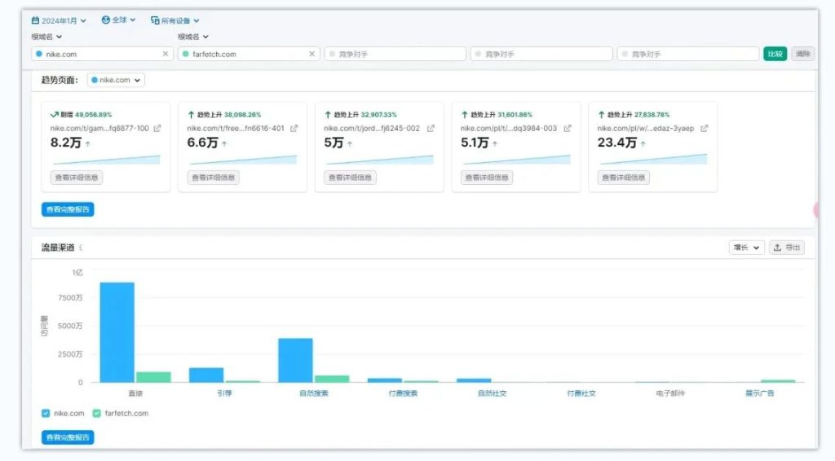Click the nike.com/pl/w/...edaz-3yaep link
This screenshot has width=835, height=461.
(646, 128)
